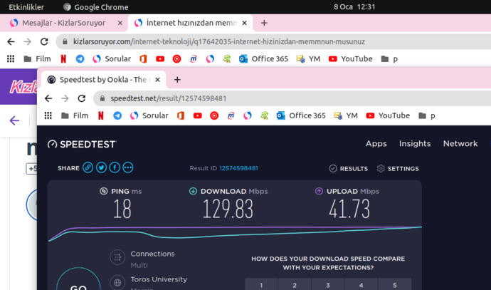
Task: Open the clock showing 8 Oca 12:31
Action: pos(354,7)
